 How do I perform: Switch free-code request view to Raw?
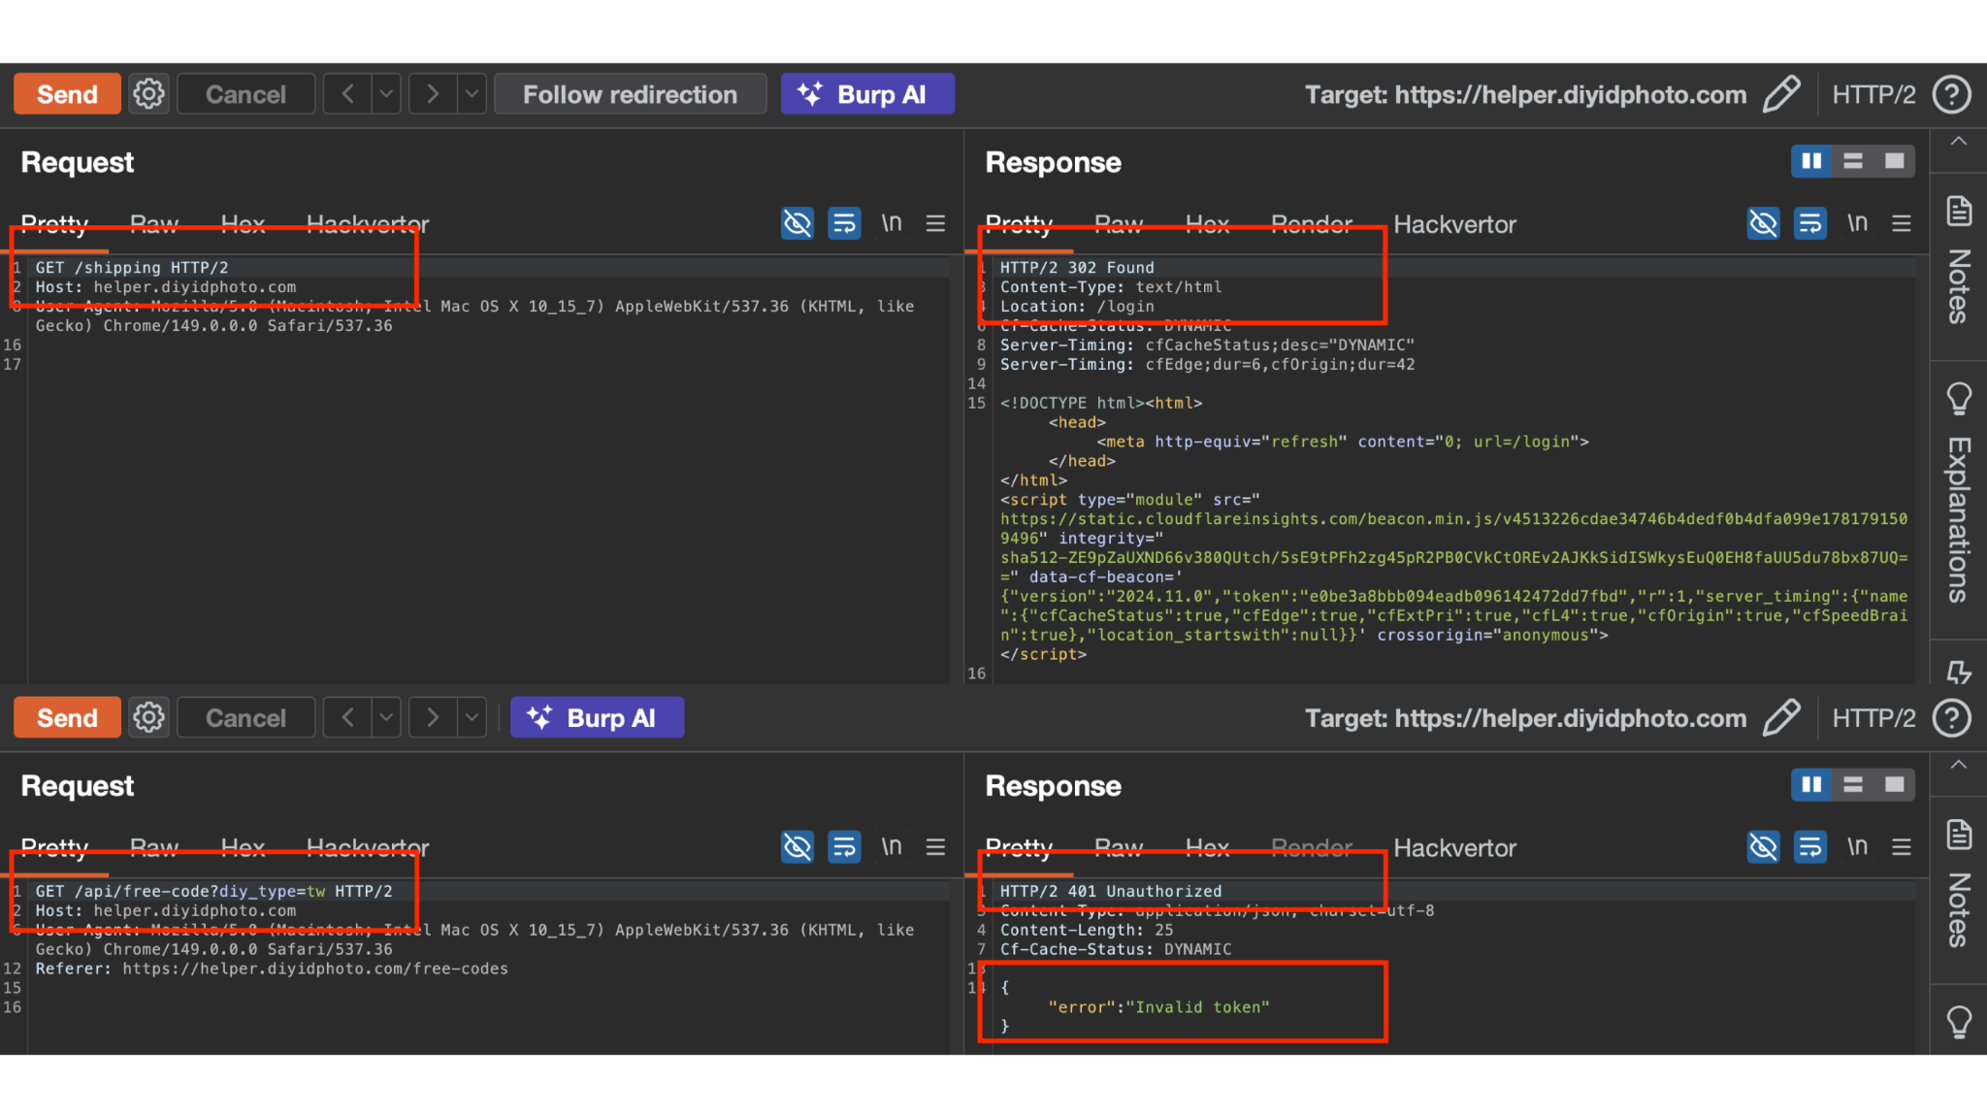coord(154,848)
